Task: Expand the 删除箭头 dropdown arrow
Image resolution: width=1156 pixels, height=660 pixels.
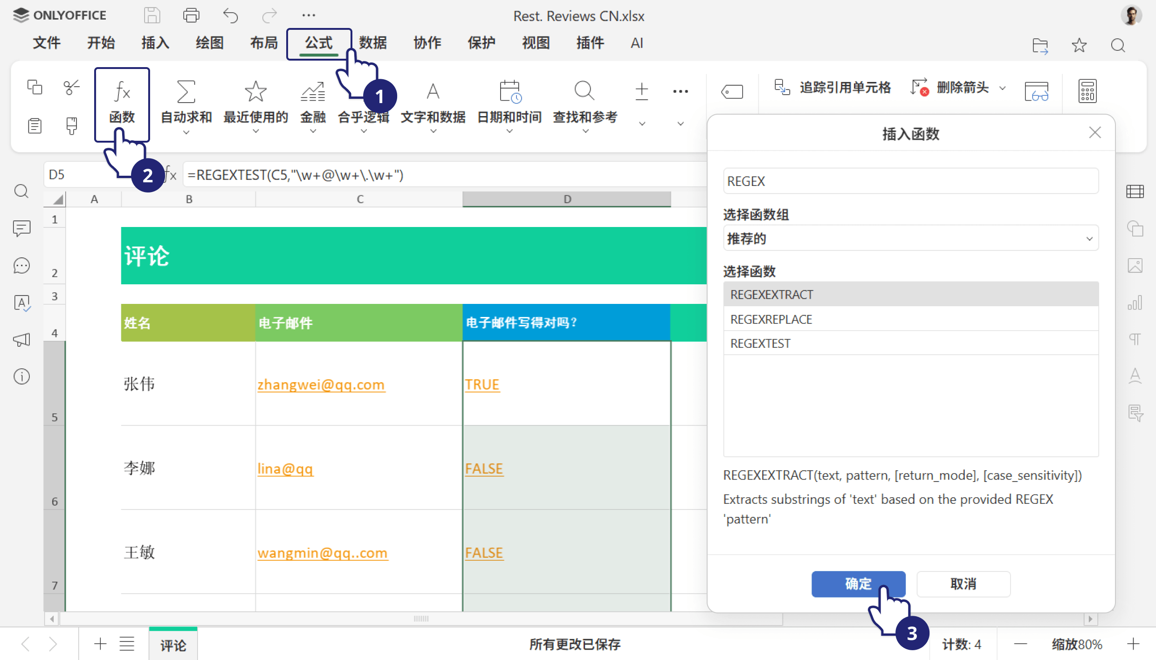Action: click(x=1003, y=88)
